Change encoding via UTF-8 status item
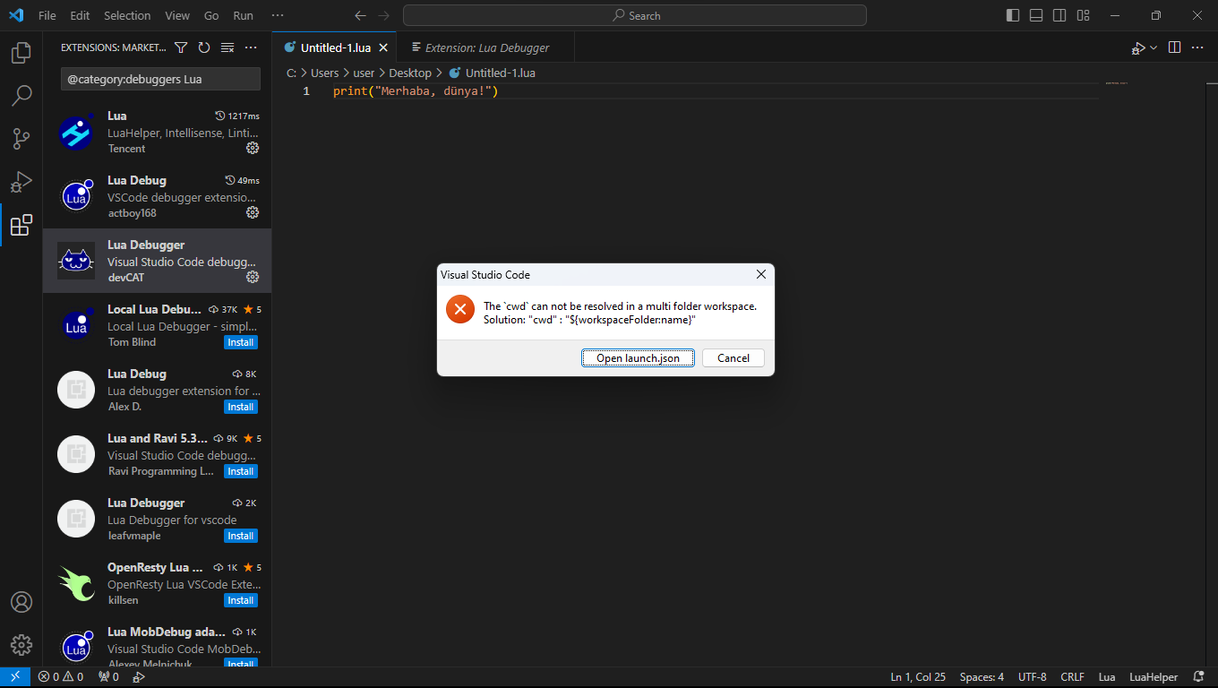Image resolution: width=1218 pixels, height=688 pixels. coord(1032,677)
